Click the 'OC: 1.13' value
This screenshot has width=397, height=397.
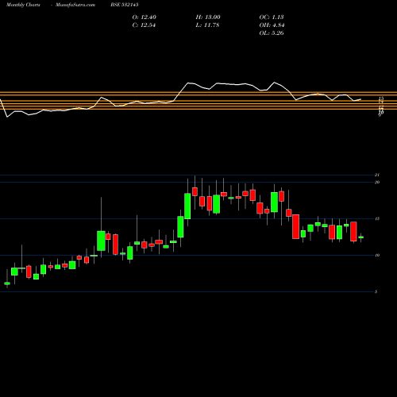coord(272,17)
